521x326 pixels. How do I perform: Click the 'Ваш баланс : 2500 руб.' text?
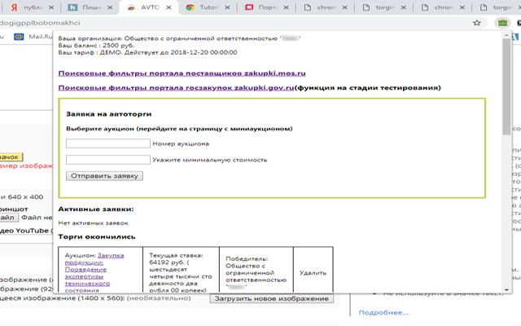[96, 46]
